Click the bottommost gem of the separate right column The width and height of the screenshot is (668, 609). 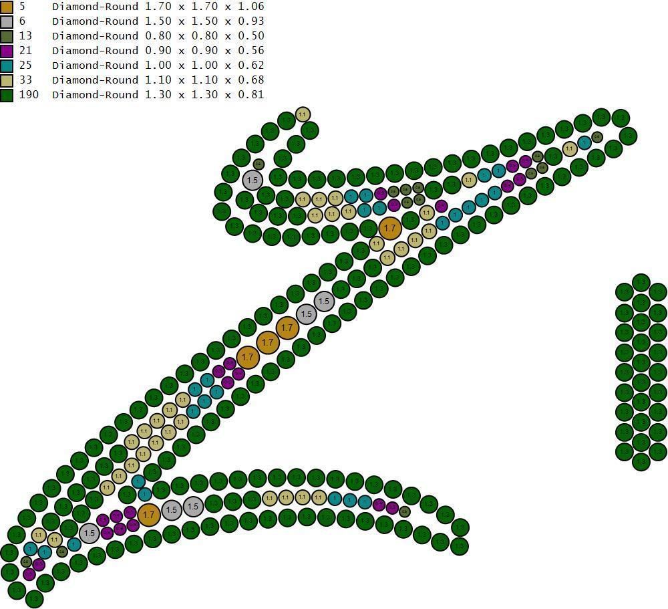point(641,461)
